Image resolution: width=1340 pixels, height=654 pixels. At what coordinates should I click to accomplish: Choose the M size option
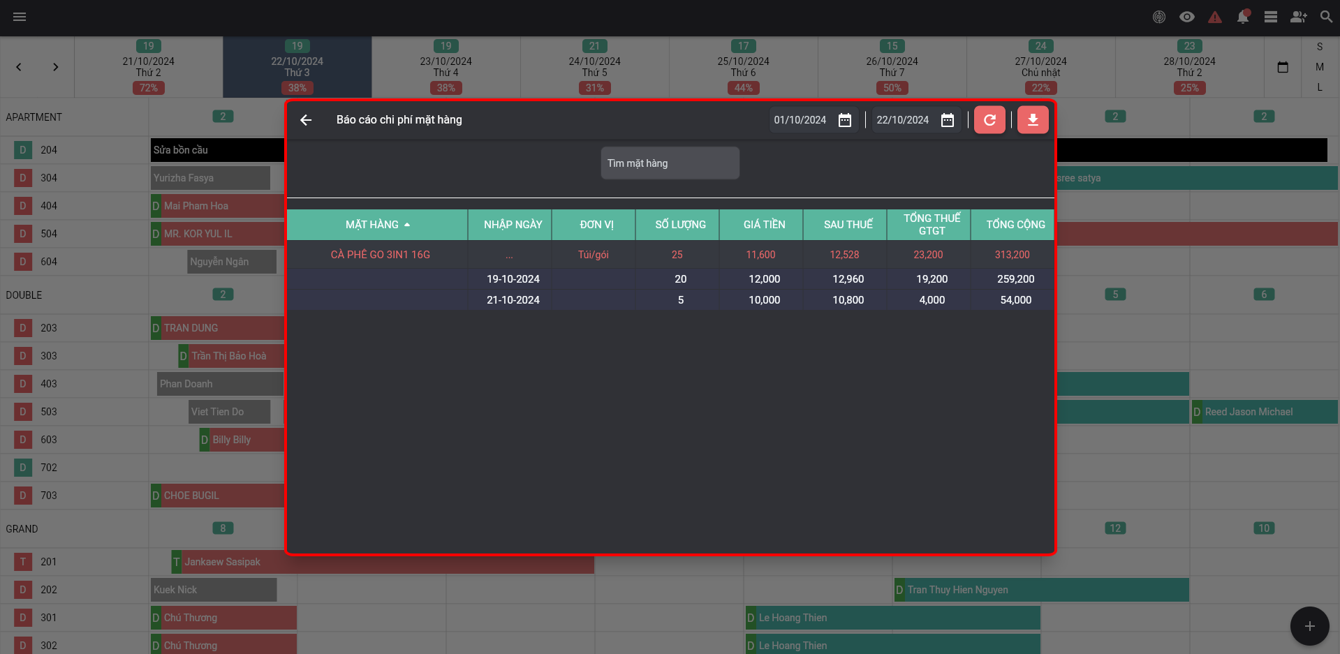pyautogui.click(x=1320, y=67)
